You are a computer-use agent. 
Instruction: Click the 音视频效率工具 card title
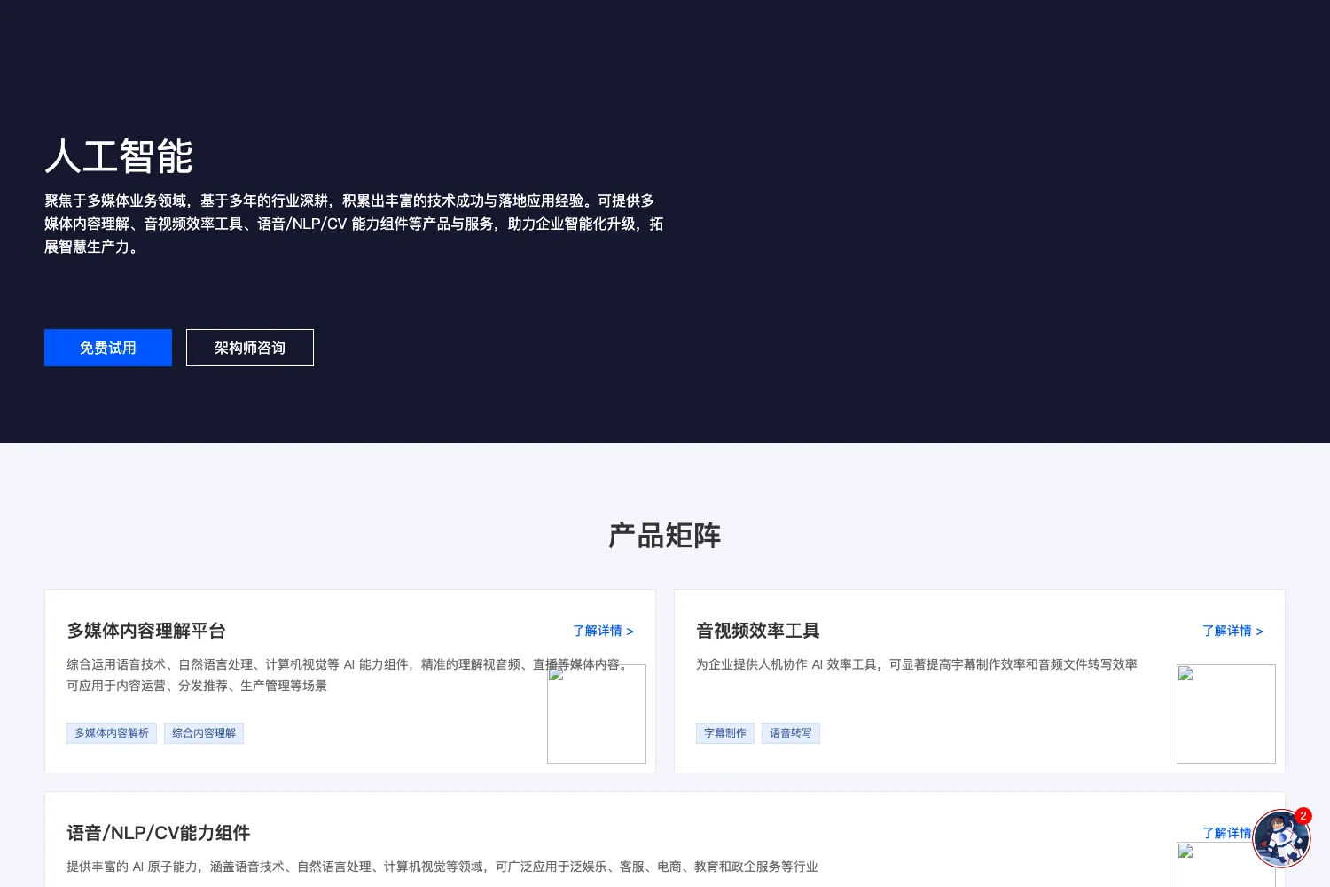758,631
